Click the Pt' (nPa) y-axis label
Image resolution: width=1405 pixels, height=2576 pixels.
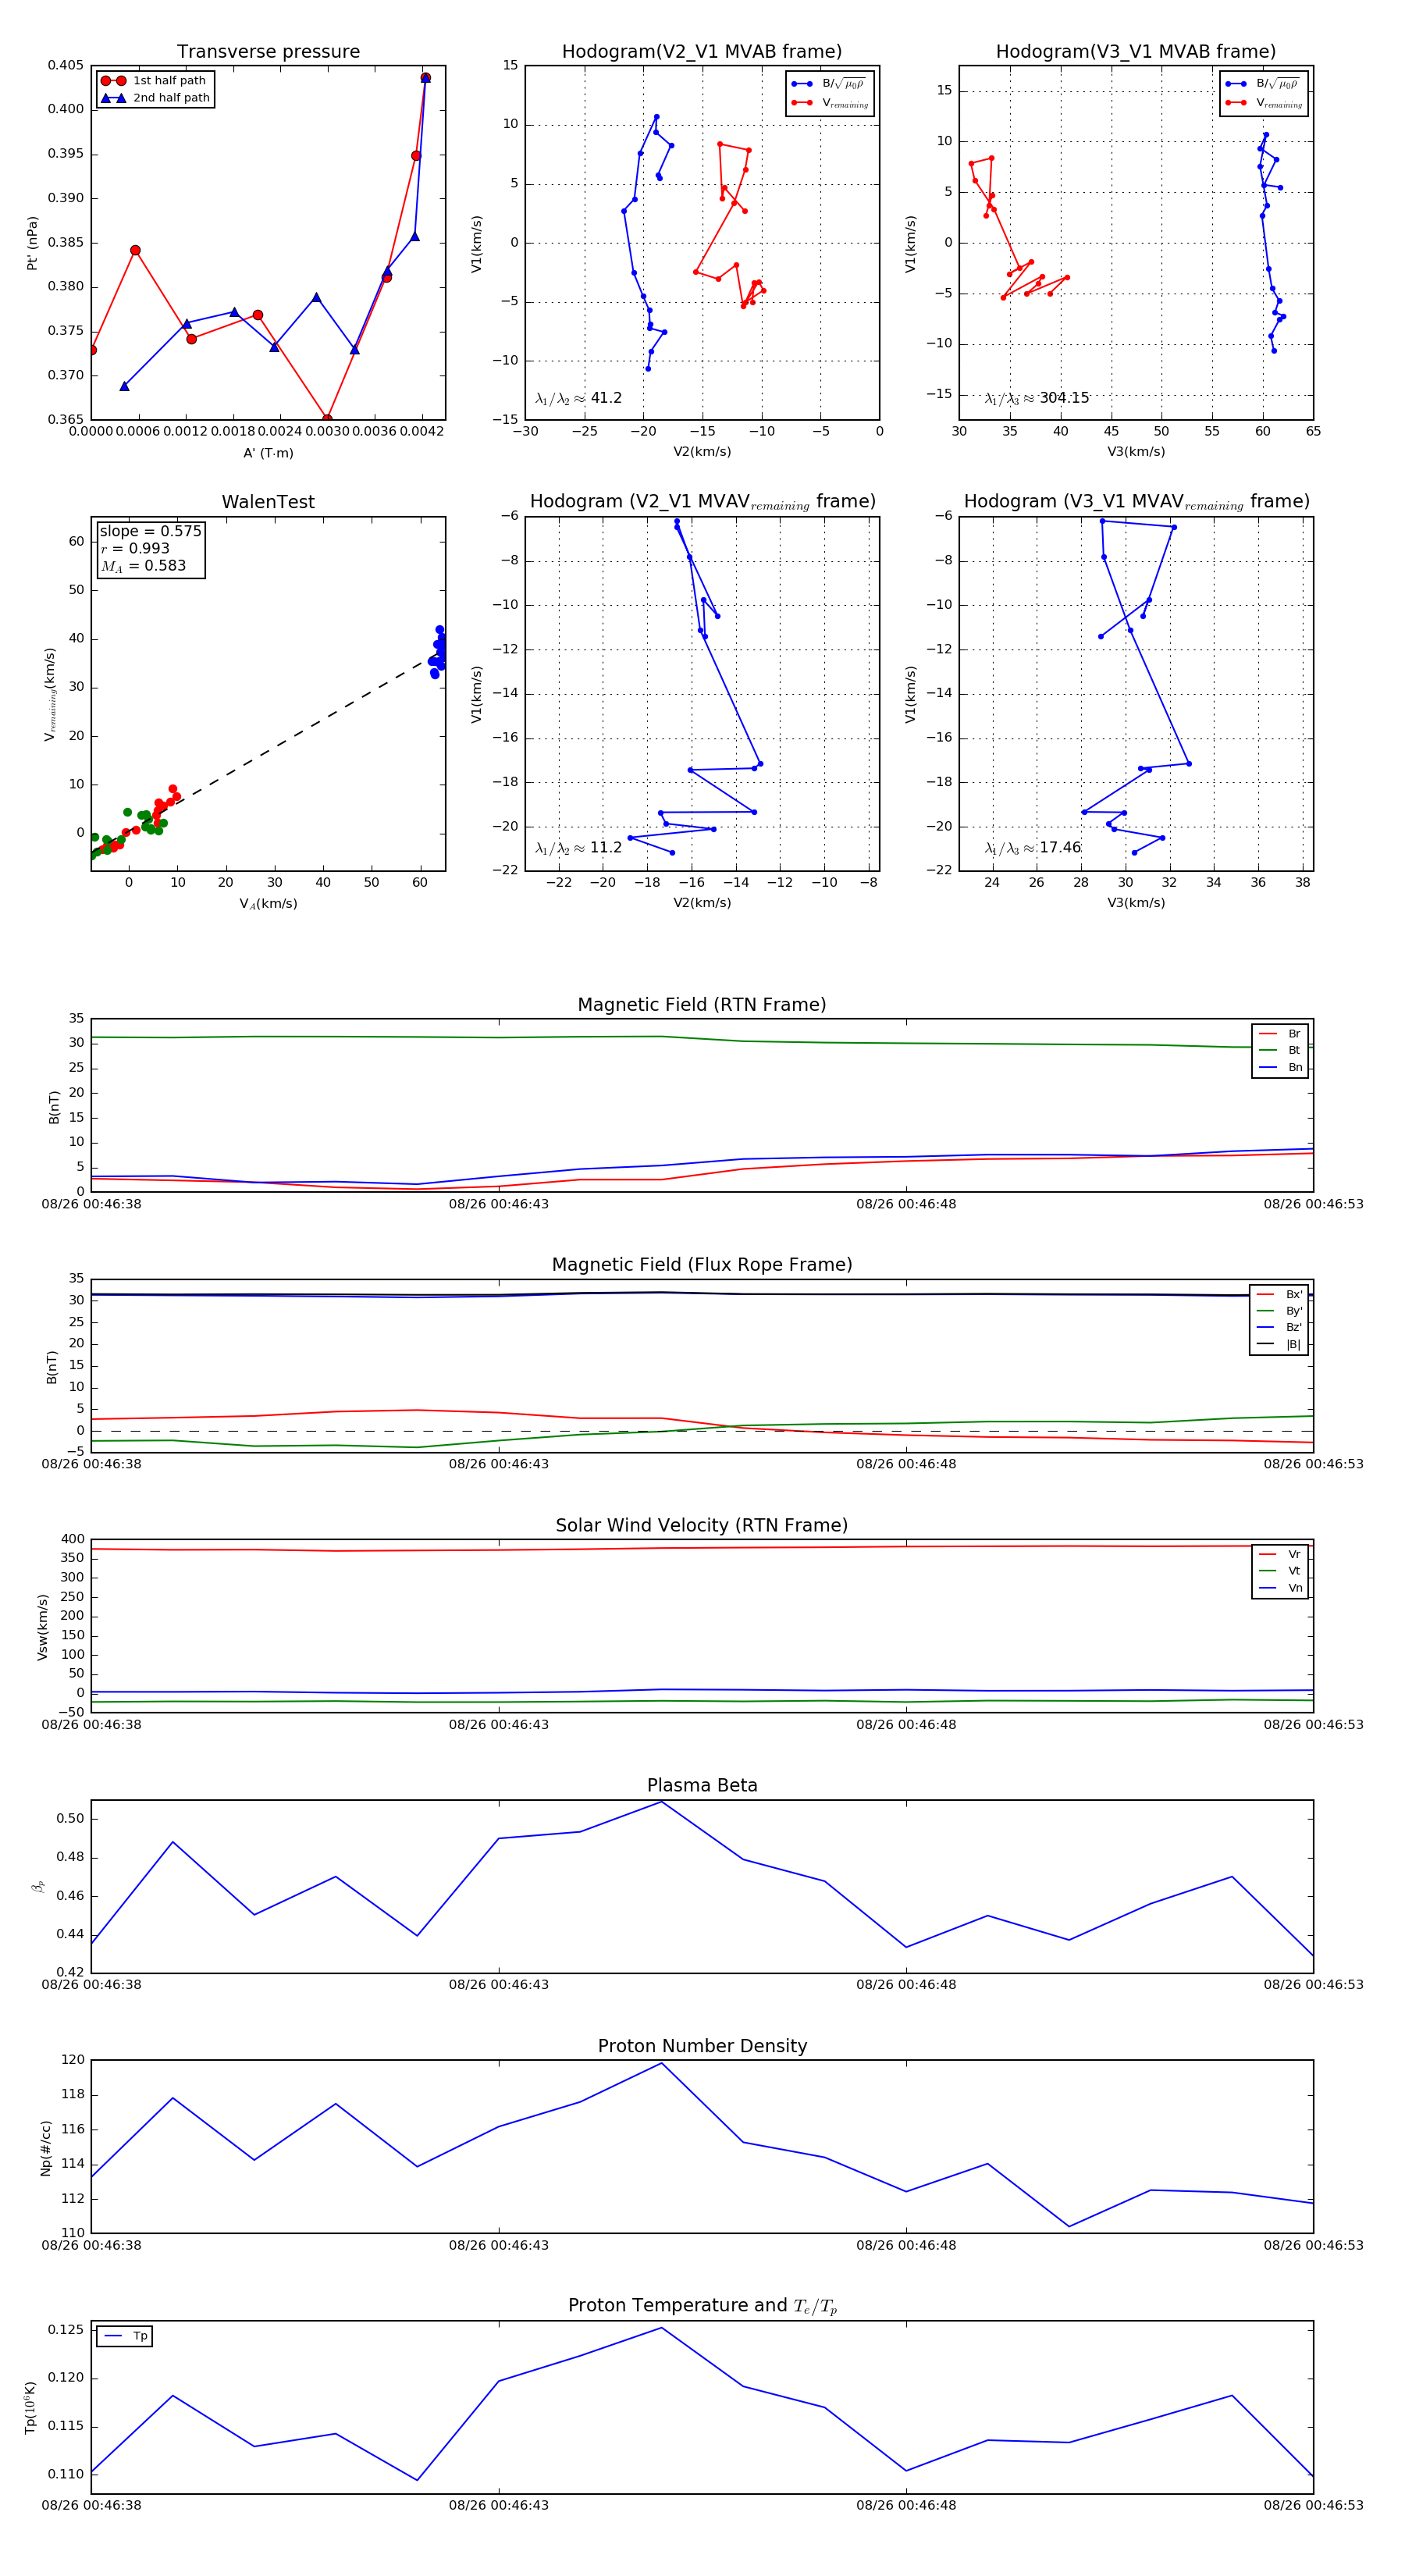32,243
